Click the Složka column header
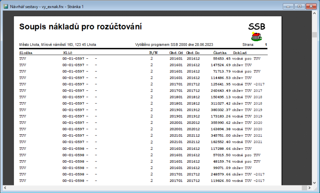The image size is (320, 193). click(x=26, y=53)
